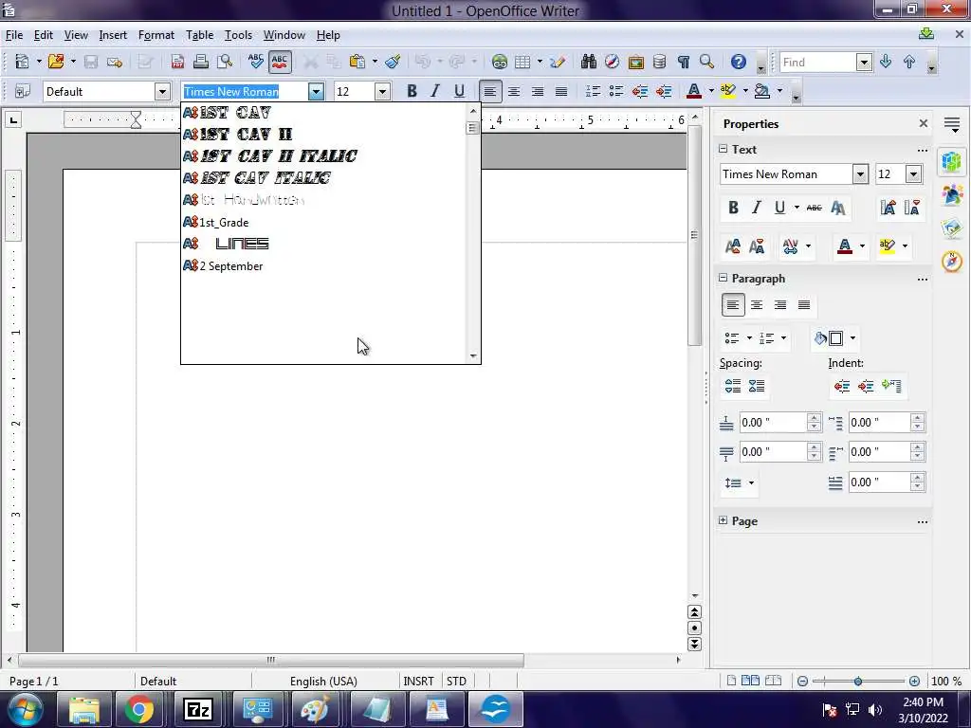Click the Find text input field
This screenshot has height=728, width=971.
pos(817,62)
